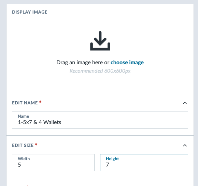Click the EDIT SIZE section heading
The height and width of the screenshot is (186, 198).
click(x=23, y=146)
